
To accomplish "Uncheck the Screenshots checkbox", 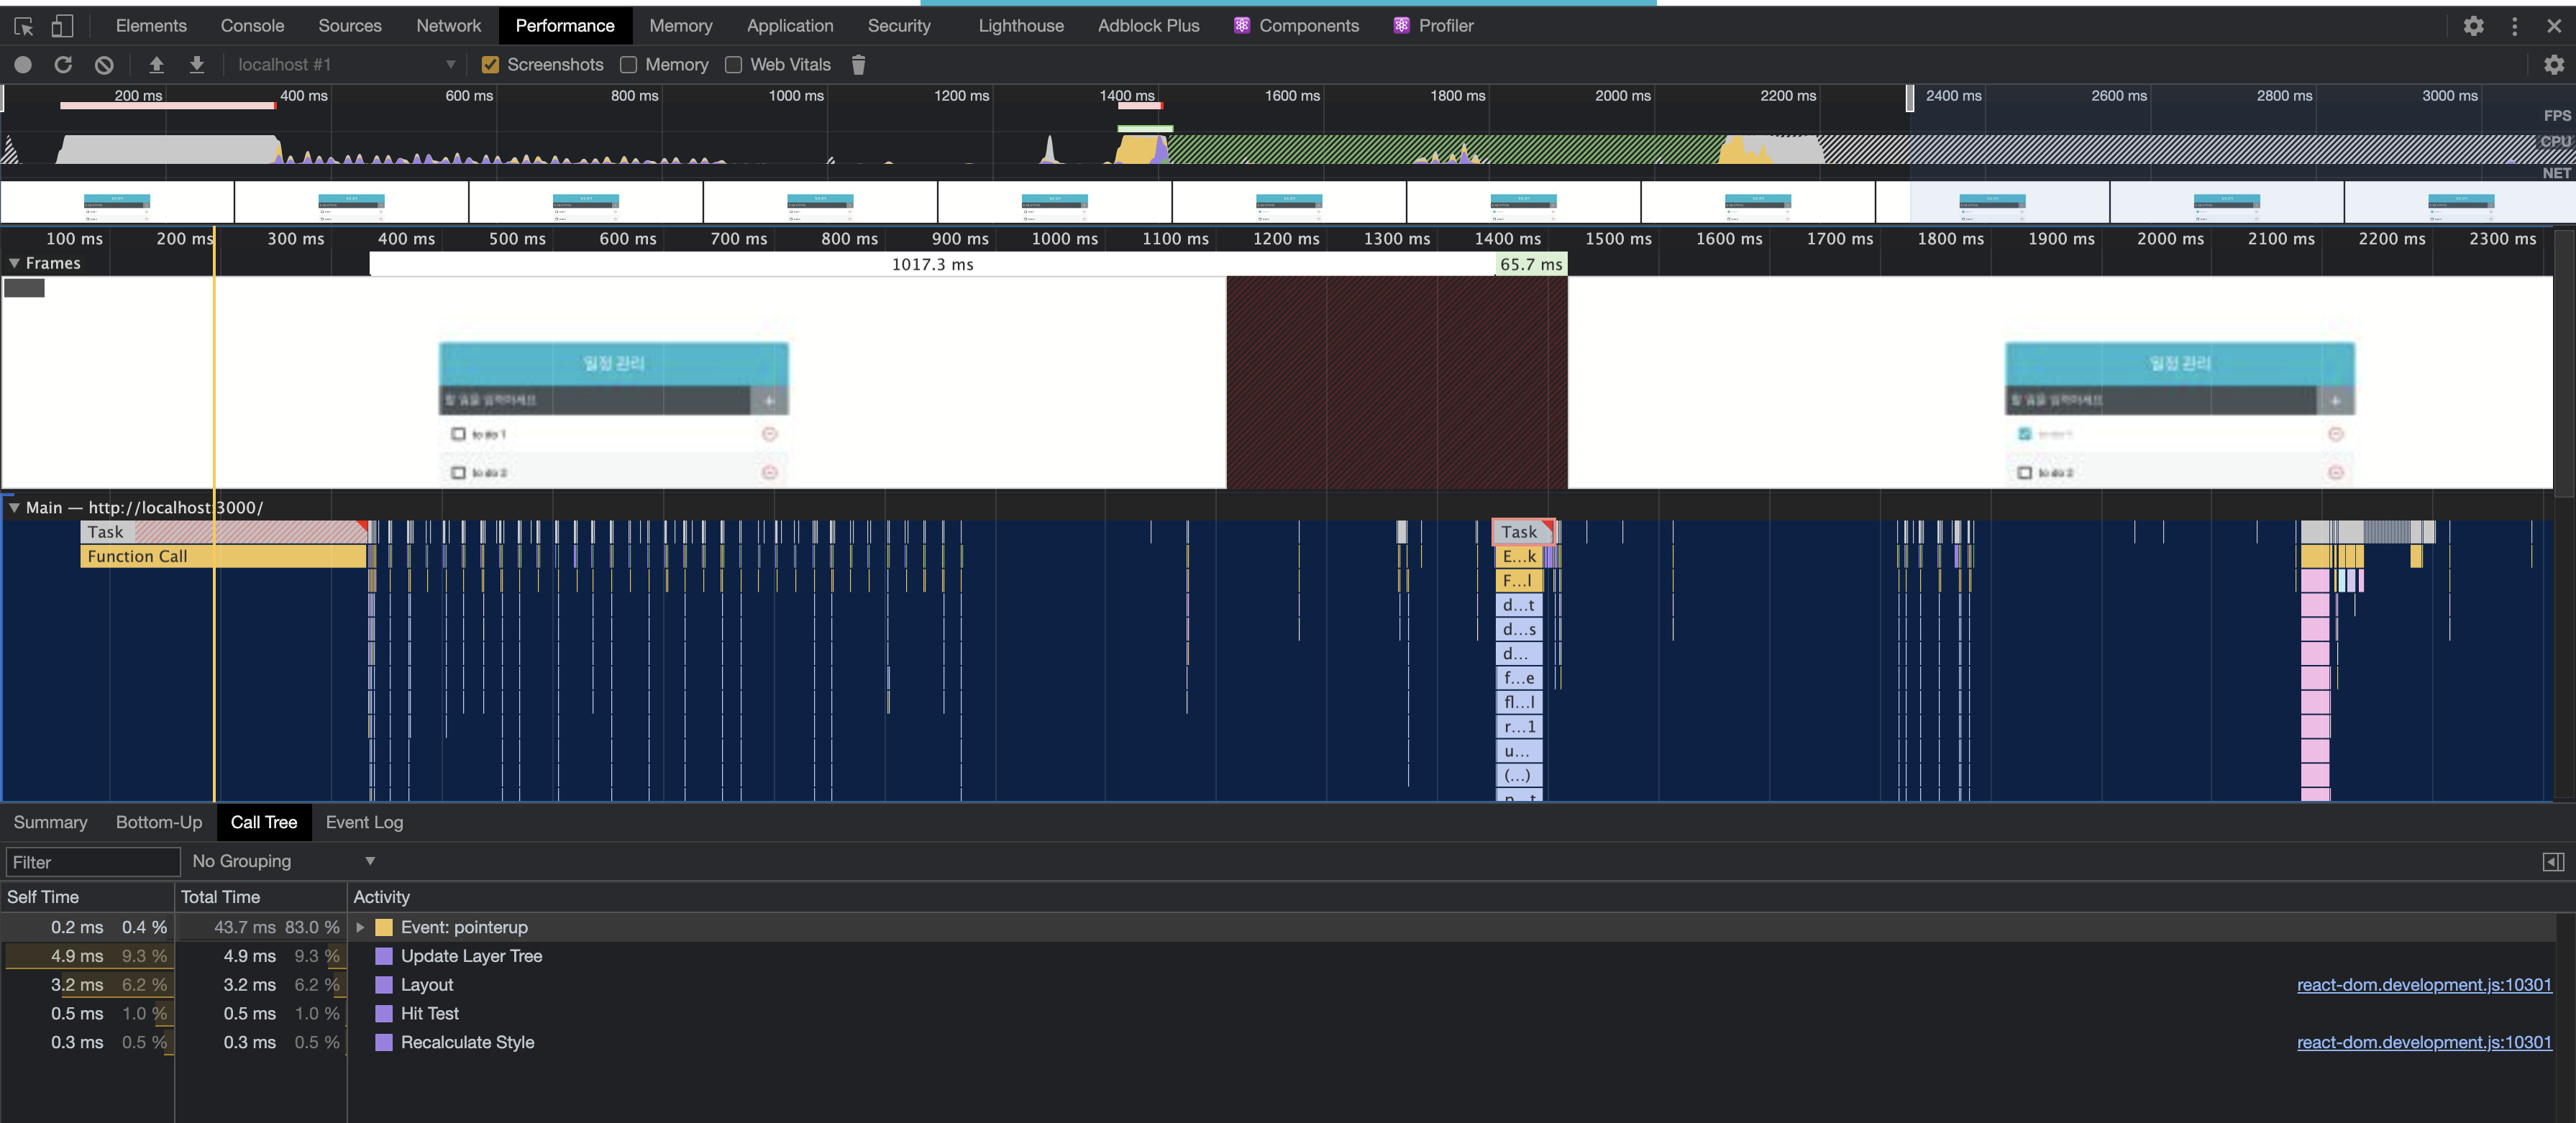I will pyautogui.click(x=490, y=65).
